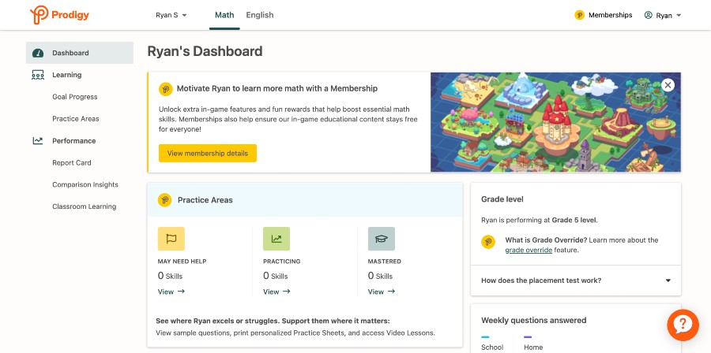Open the grade override link

(x=528, y=250)
